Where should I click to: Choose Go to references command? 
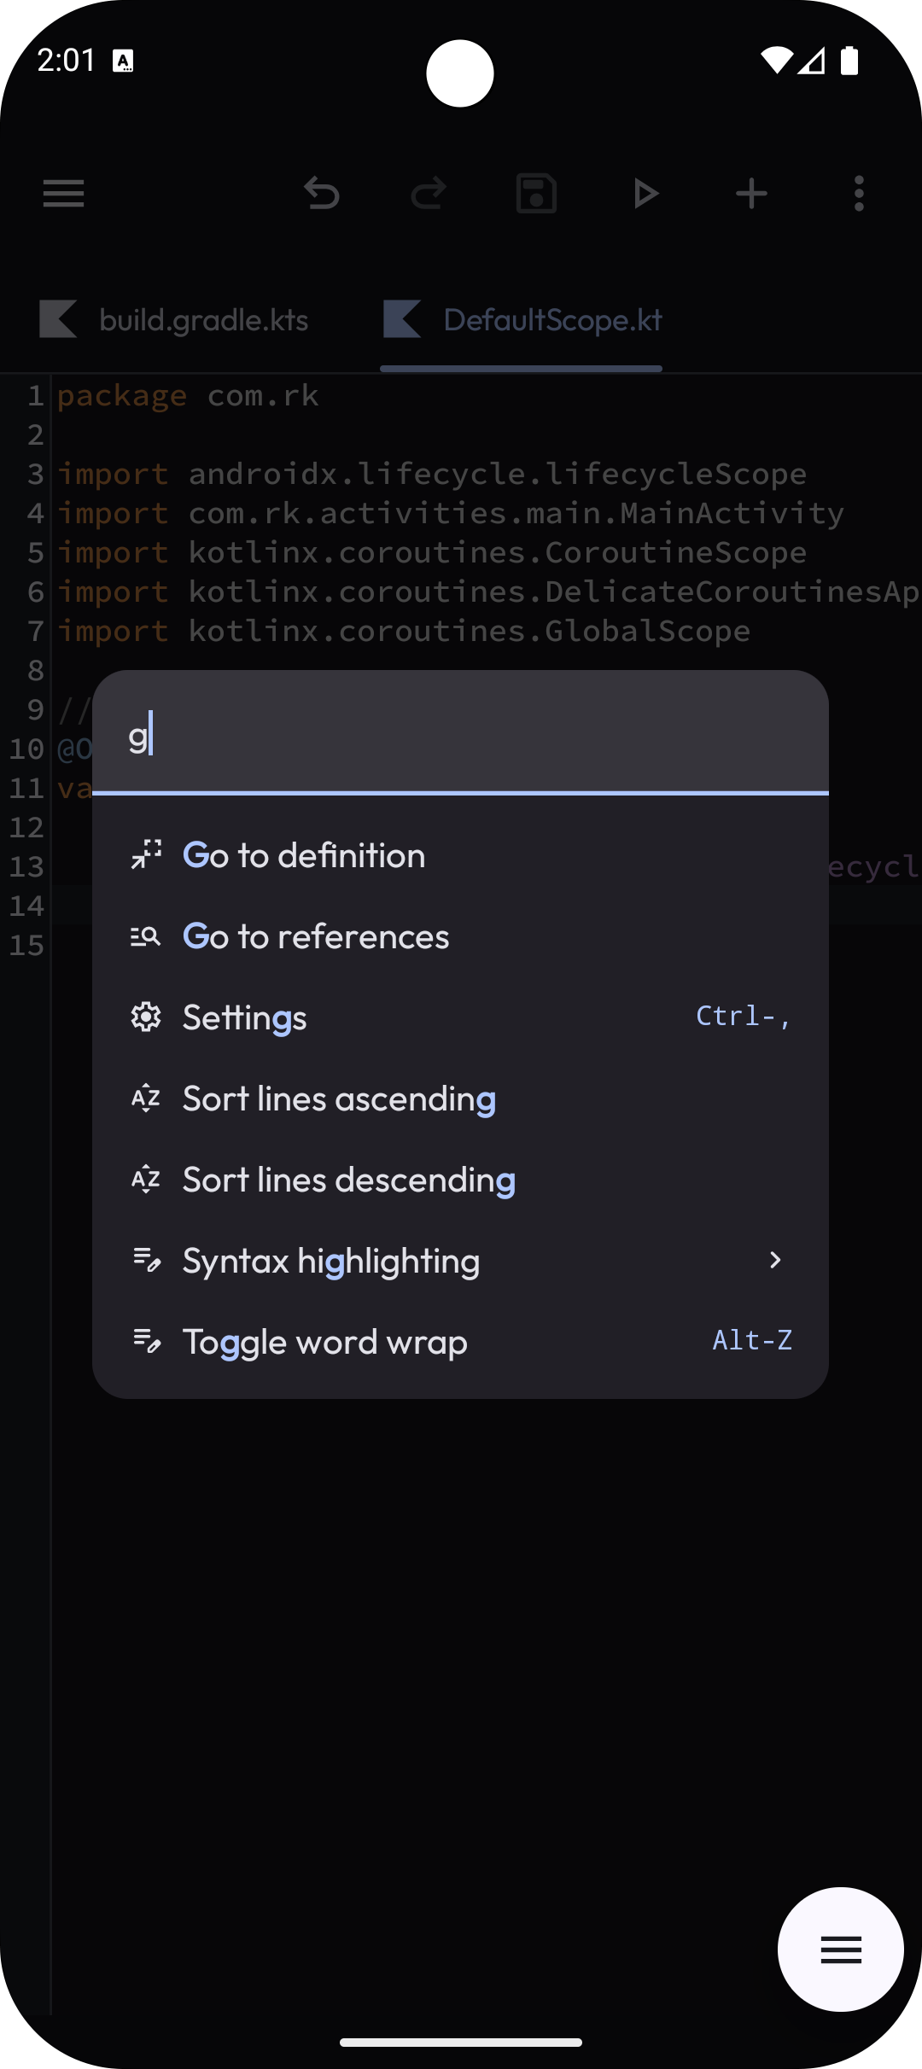(x=460, y=936)
